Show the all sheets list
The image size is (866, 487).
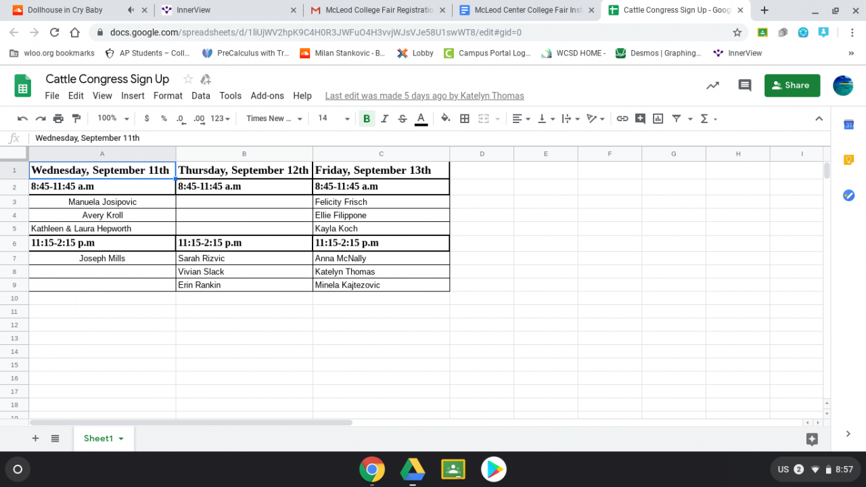coord(55,438)
